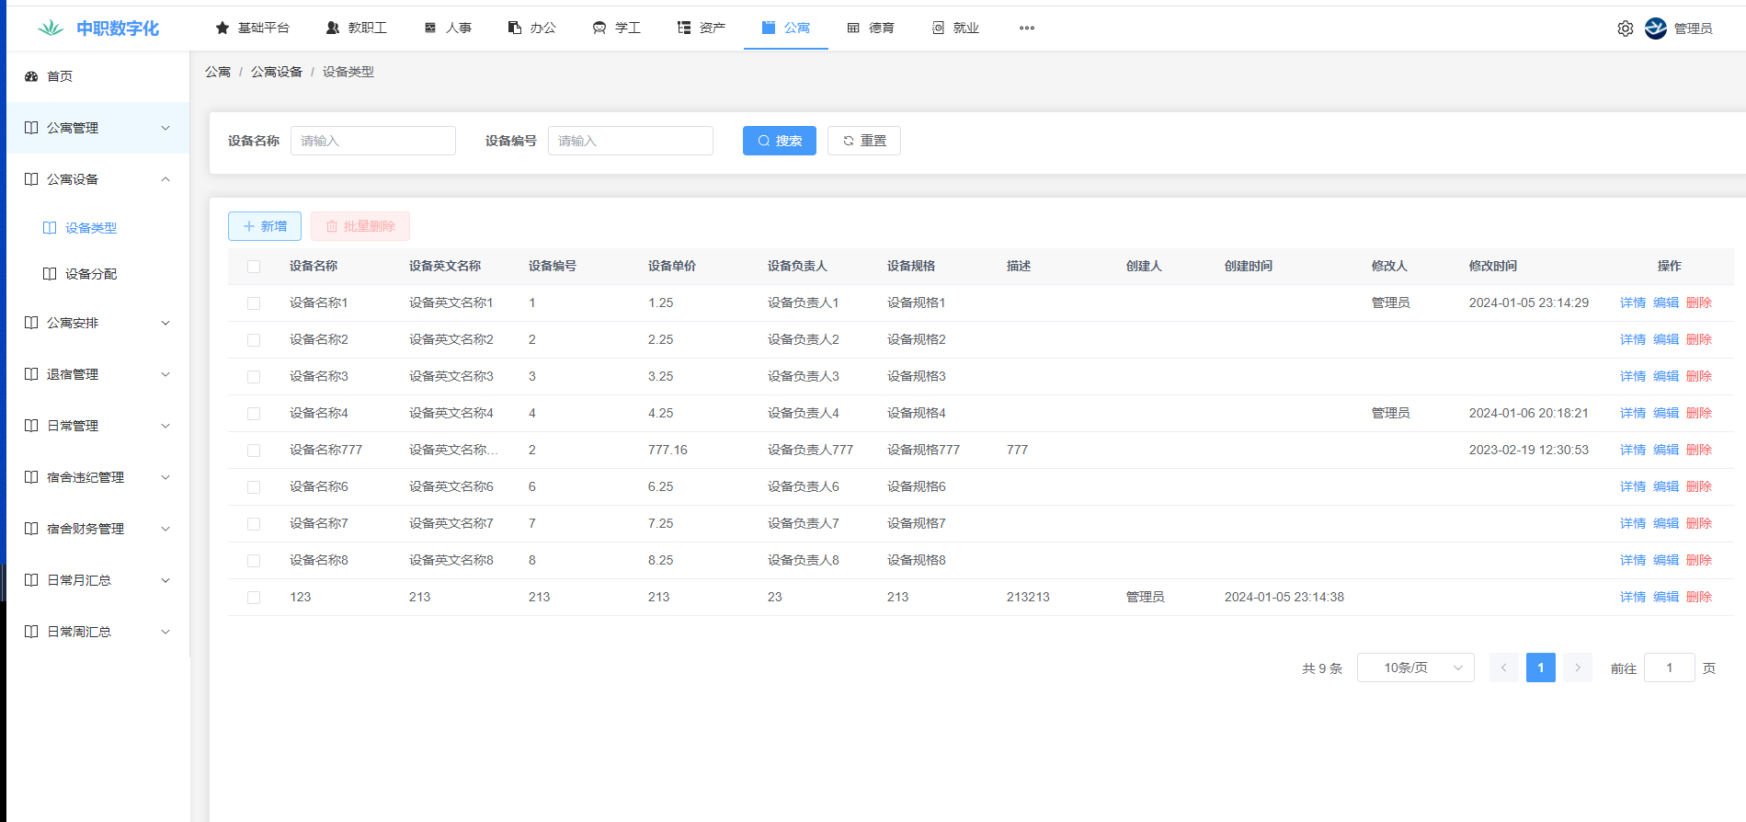1746x822 pixels.
Task: Click the 中职数字化 lotus logo
Action: [x=51, y=29]
